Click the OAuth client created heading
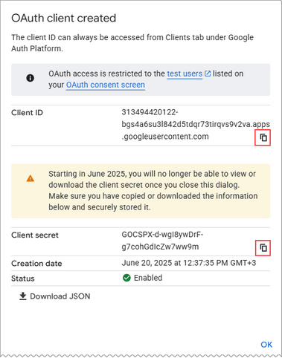Viewport: 282px width, 358px height. [64, 18]
